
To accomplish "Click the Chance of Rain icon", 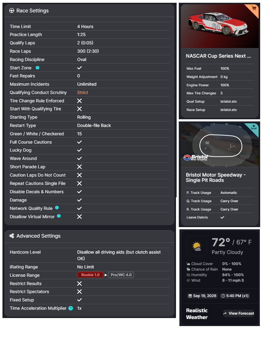I will pyautogui.click(x=188, y=269).
